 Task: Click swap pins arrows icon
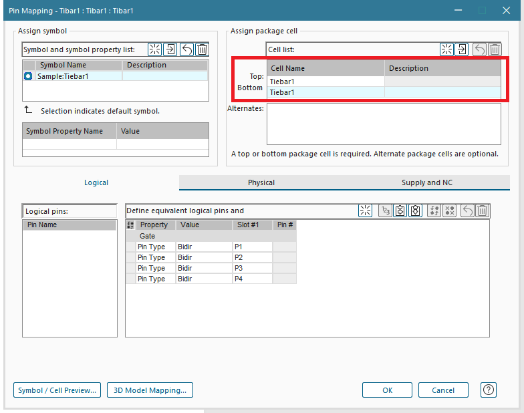click(434, 211)
